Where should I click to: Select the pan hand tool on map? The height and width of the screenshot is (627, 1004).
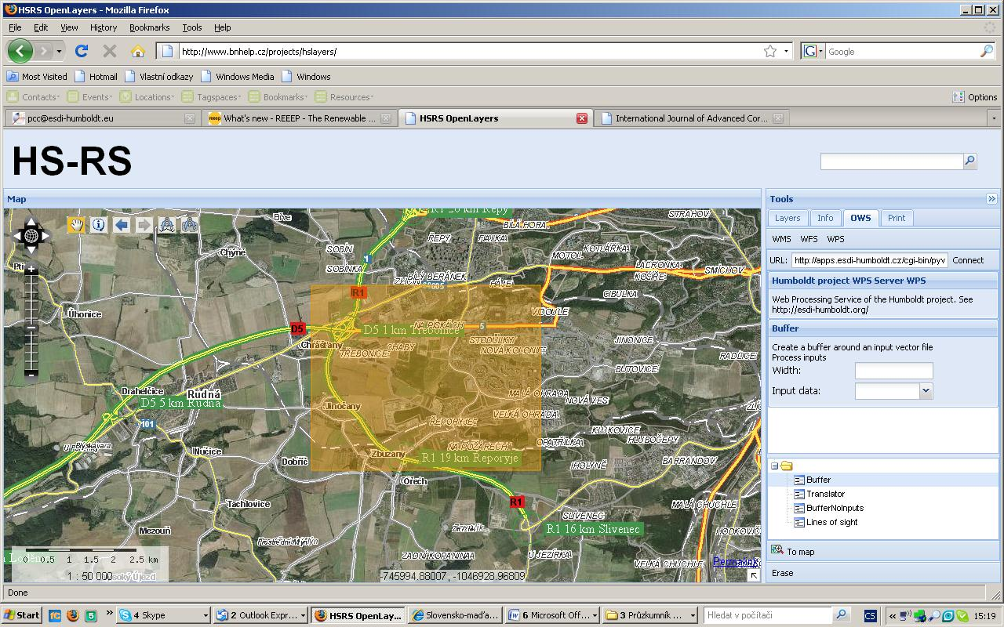(76, 225)
